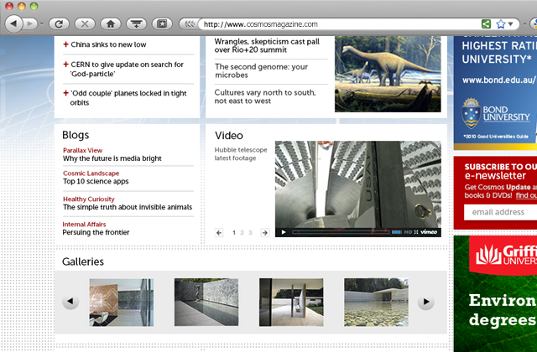Open the marble wall interior gallery thumbnail
537x352 pixels.
pos(121,303)
